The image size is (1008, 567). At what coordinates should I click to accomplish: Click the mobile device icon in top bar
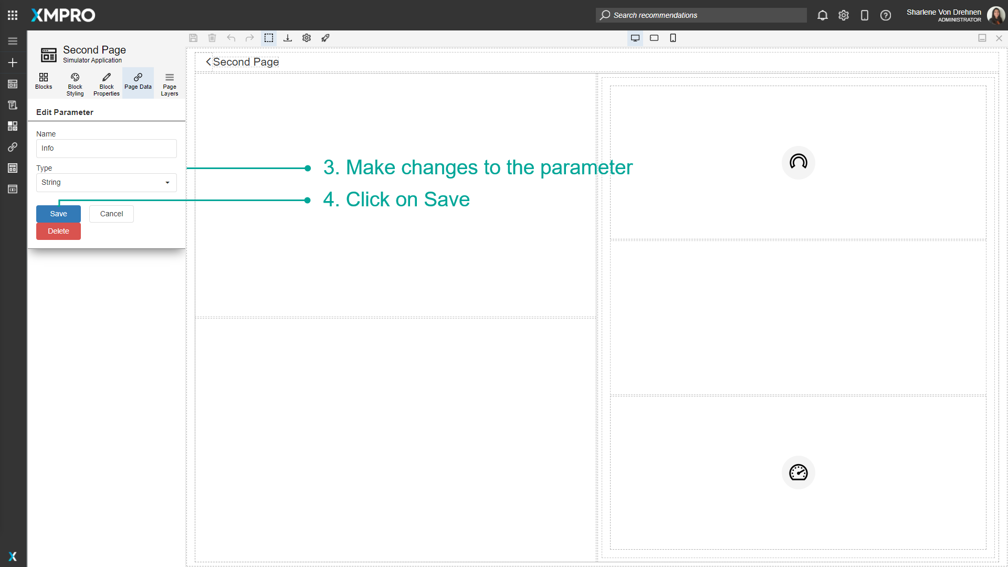[x=865, y=15]
